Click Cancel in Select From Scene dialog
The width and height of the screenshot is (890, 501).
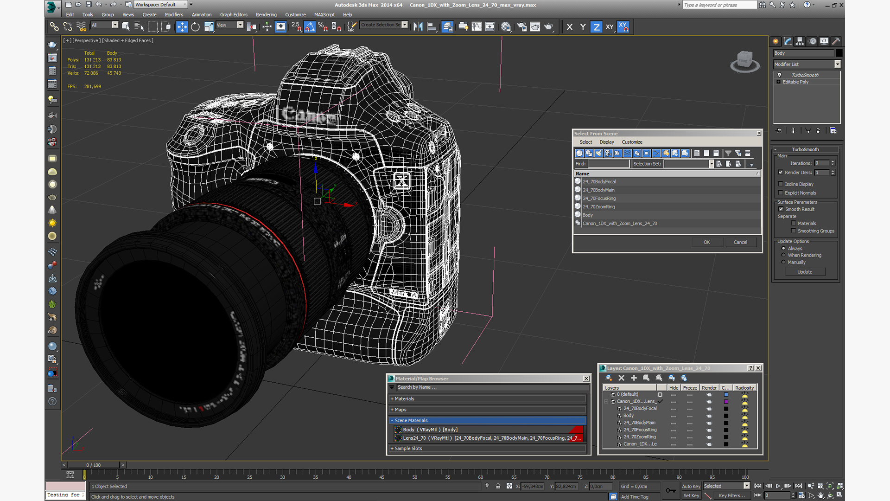pos(740,242)
